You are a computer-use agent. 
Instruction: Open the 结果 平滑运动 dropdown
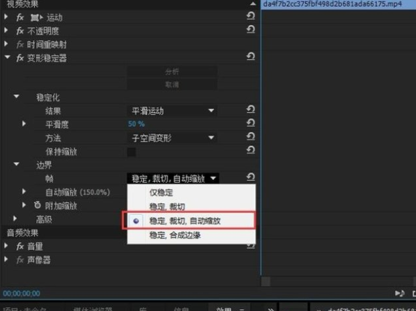tap(172, 111)
